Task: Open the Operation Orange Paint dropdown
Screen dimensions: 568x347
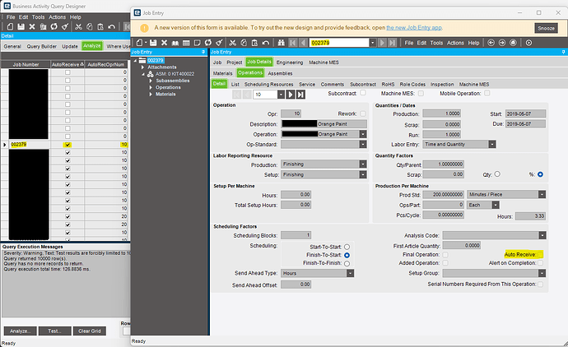Action: pos(363,134)
